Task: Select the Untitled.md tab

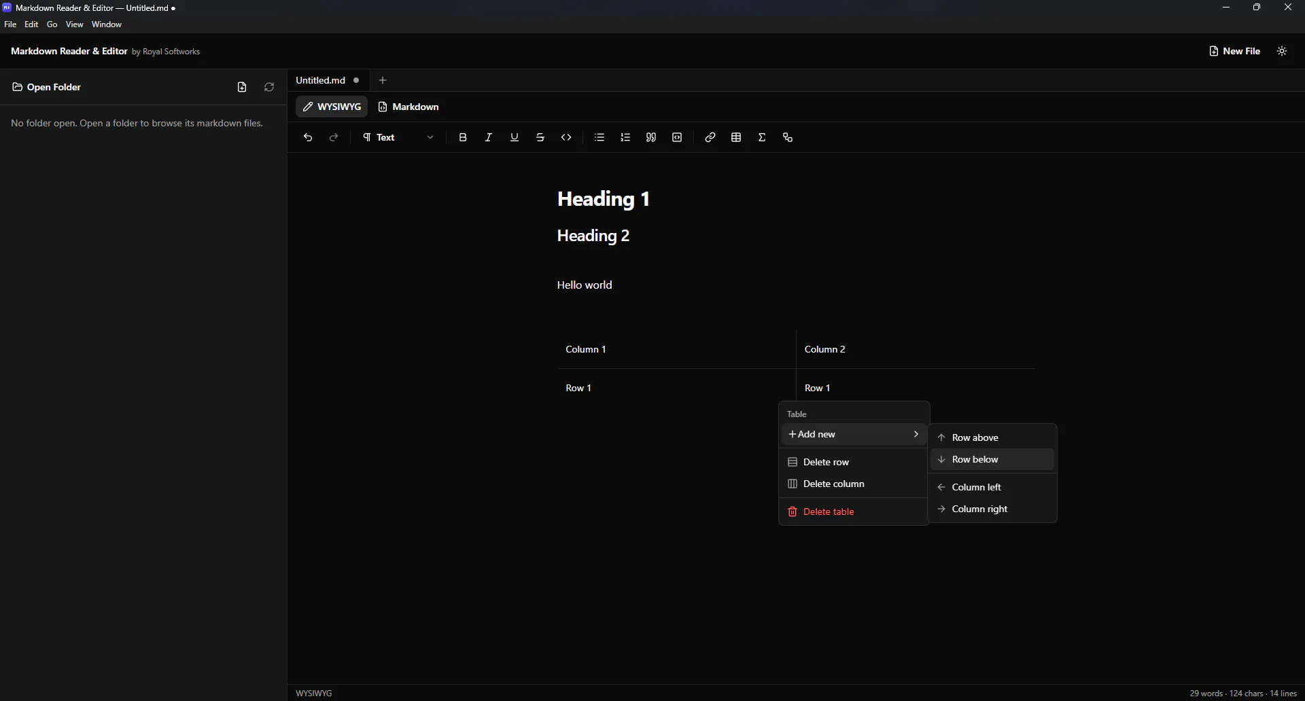Action: 321,80
